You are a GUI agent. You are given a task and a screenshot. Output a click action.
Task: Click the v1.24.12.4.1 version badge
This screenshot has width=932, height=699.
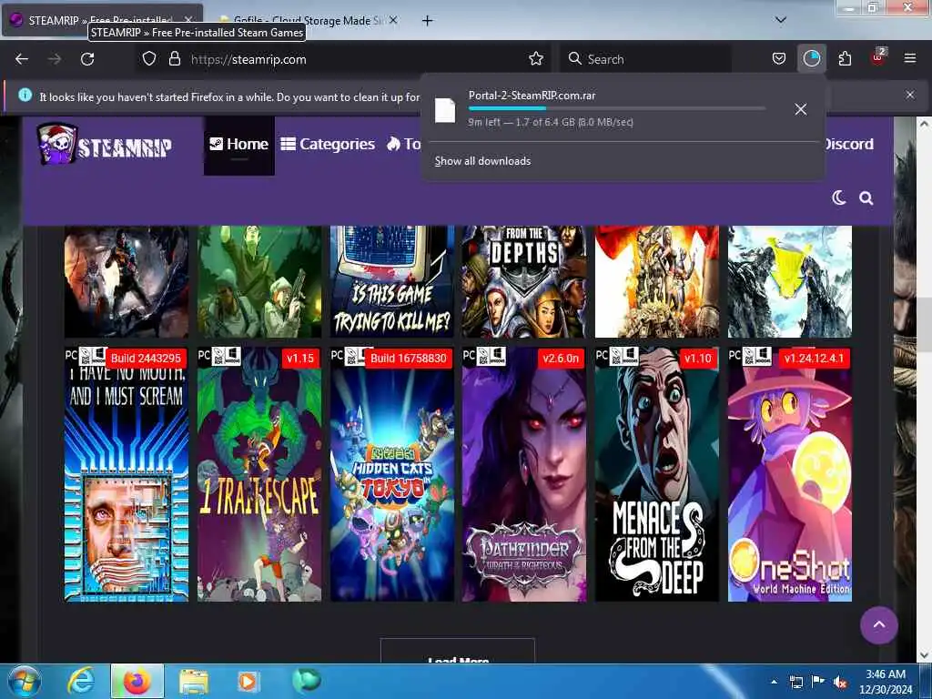(814, 359)
